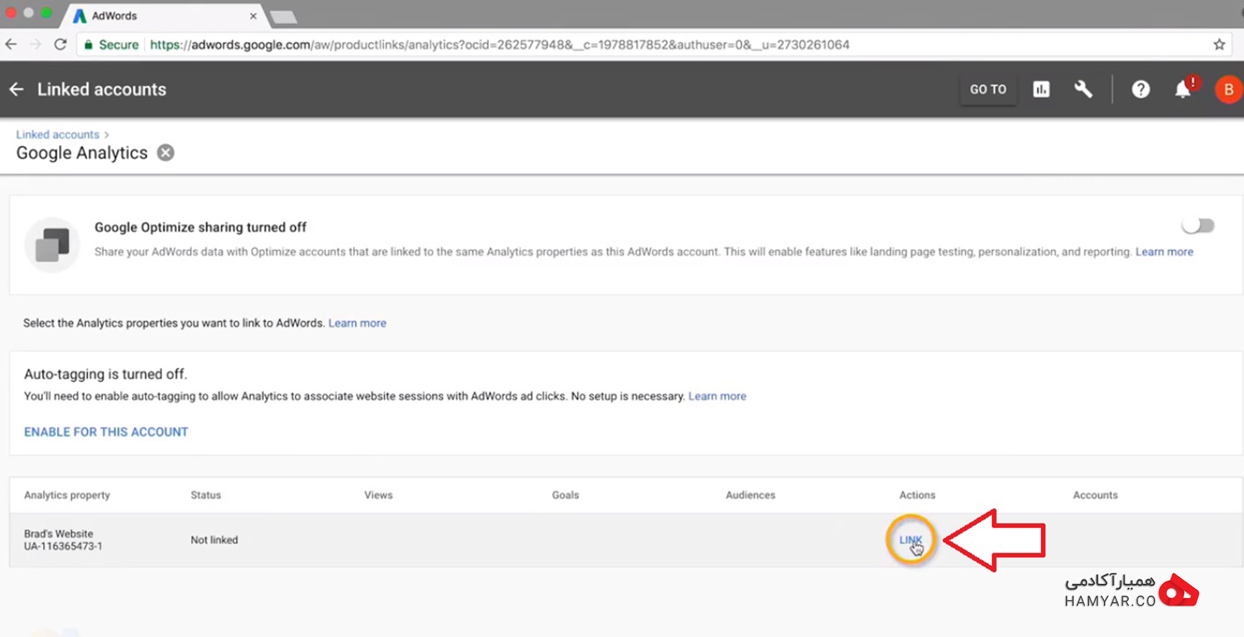Click the Audiences column header
1244x637 pixels.
(x=750, y=495)
